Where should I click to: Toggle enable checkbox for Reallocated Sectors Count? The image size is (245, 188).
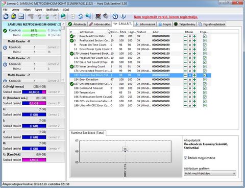205,40
